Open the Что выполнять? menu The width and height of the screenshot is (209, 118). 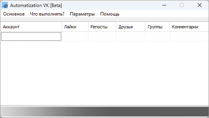(x=47, y=14)
